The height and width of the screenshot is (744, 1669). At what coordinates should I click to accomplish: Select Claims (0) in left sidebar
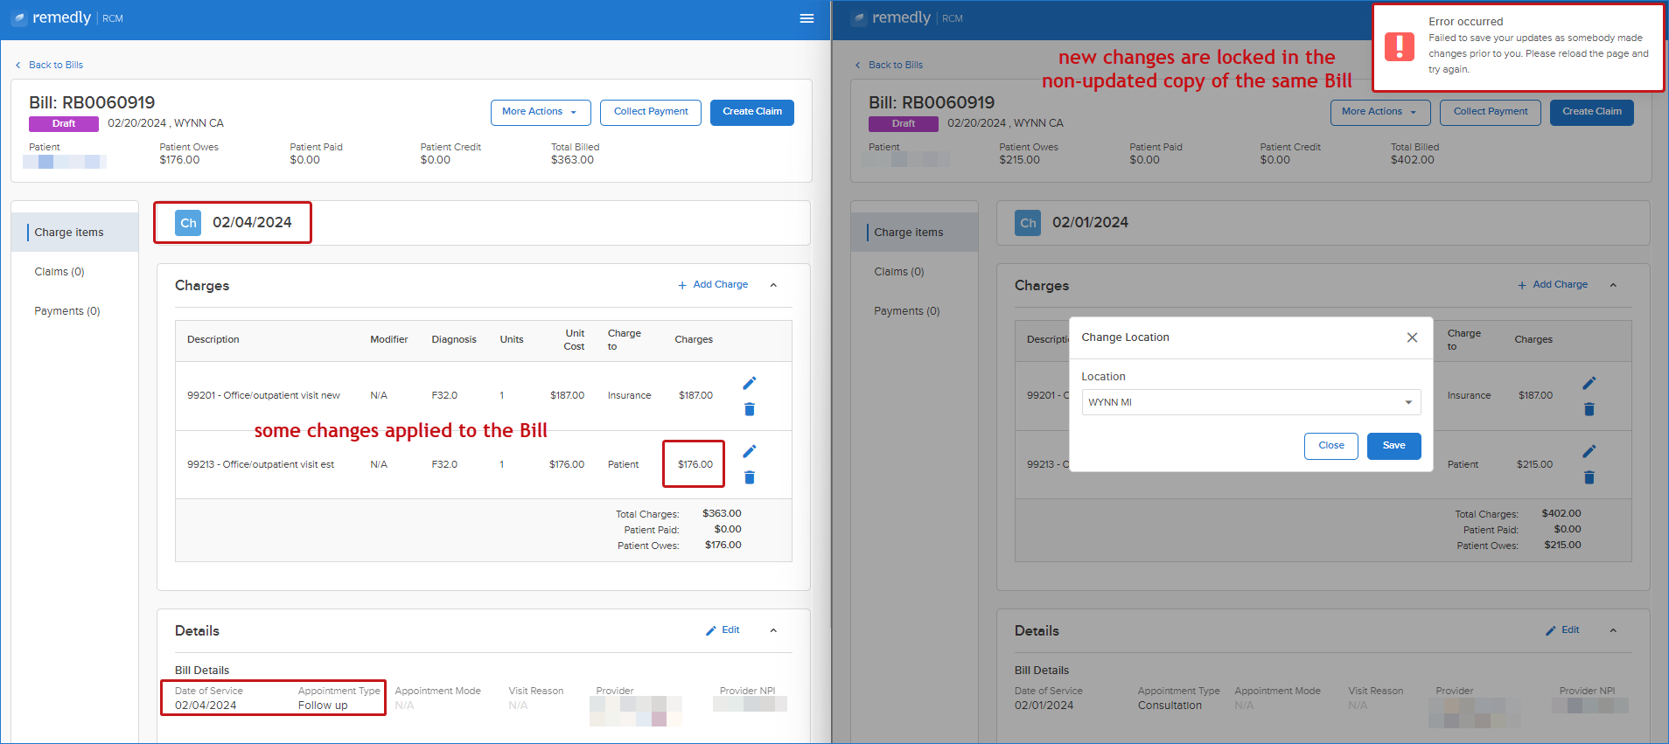point(59,272)
